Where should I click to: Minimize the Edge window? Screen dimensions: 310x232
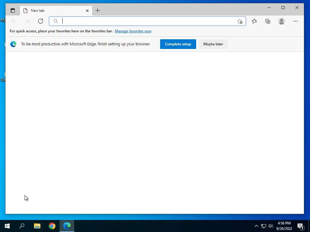pos(269,8)
